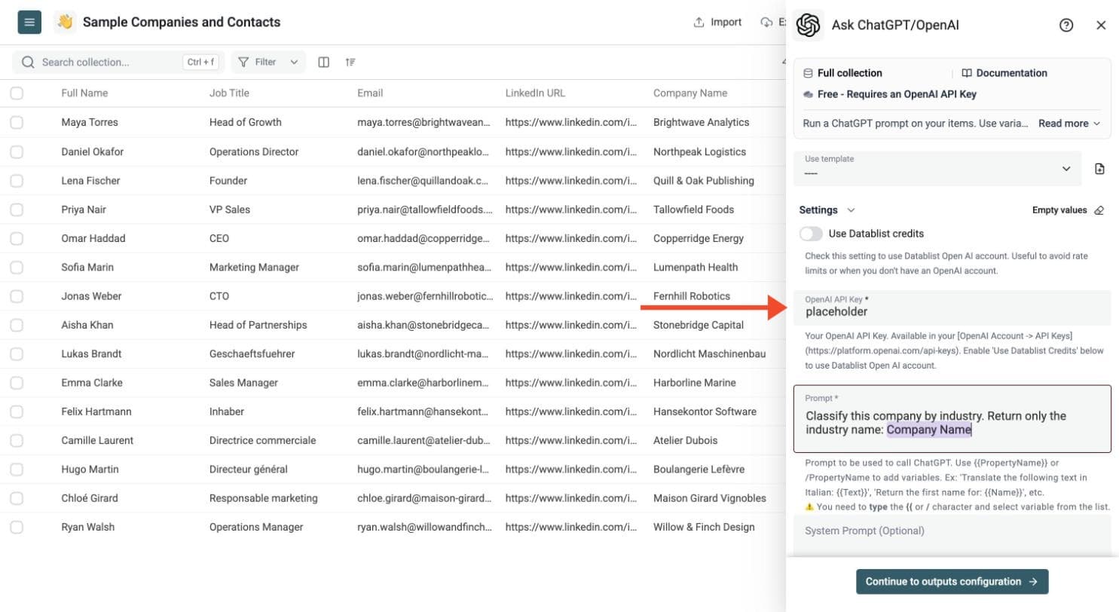Screen dimensions: 1119x612
Task: Click the Full collection label
Action: pyautogui.click(x=849, y=73)
